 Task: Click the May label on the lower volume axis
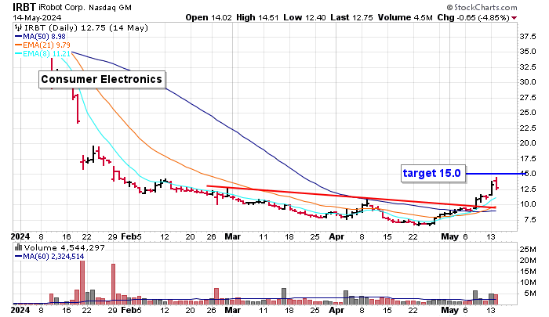click(450, 310)
